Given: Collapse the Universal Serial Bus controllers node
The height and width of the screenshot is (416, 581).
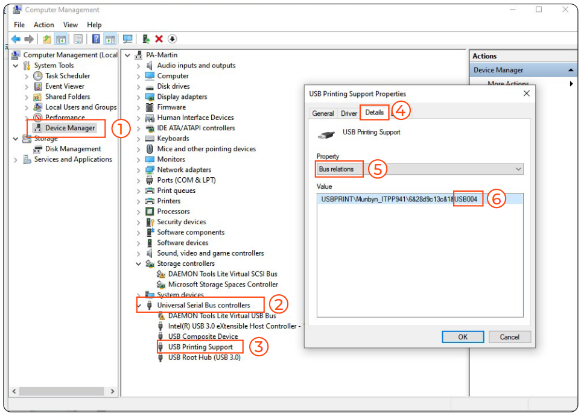Looking at the screenshot, I should pyautogui.click(x=139, y=306).
